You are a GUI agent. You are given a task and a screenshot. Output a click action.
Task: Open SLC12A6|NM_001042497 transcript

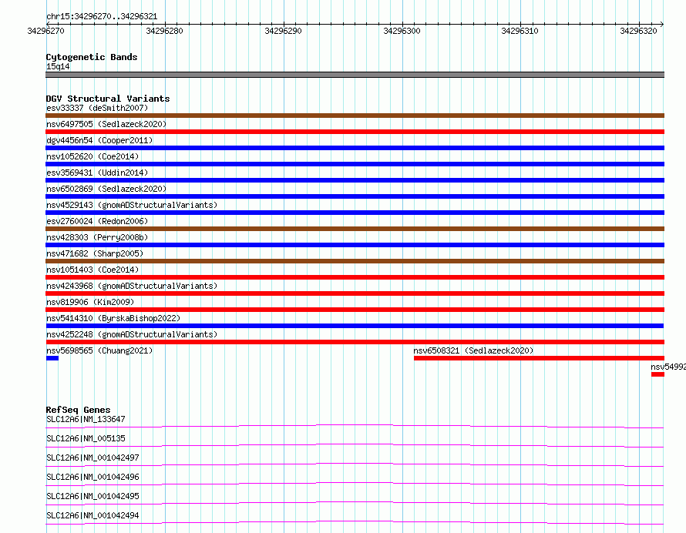click(x=92, y=458)
